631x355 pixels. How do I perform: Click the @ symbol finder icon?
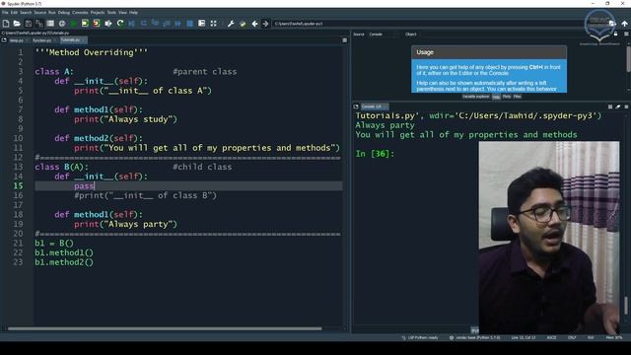click(x=62, y=24)
